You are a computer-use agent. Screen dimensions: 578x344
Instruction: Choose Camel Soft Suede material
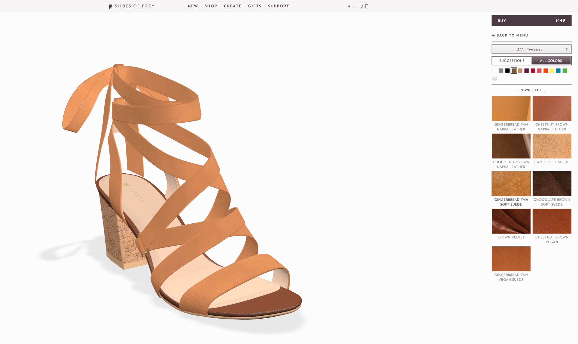click(552, 146)
